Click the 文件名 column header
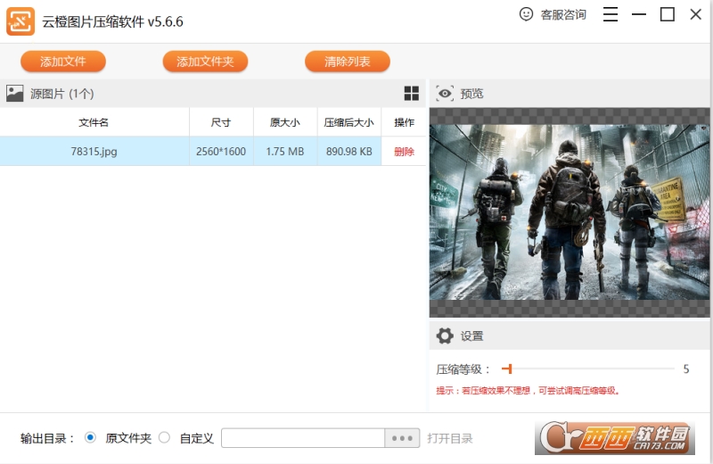The image size is (713, 464). [x=94, y=122]
